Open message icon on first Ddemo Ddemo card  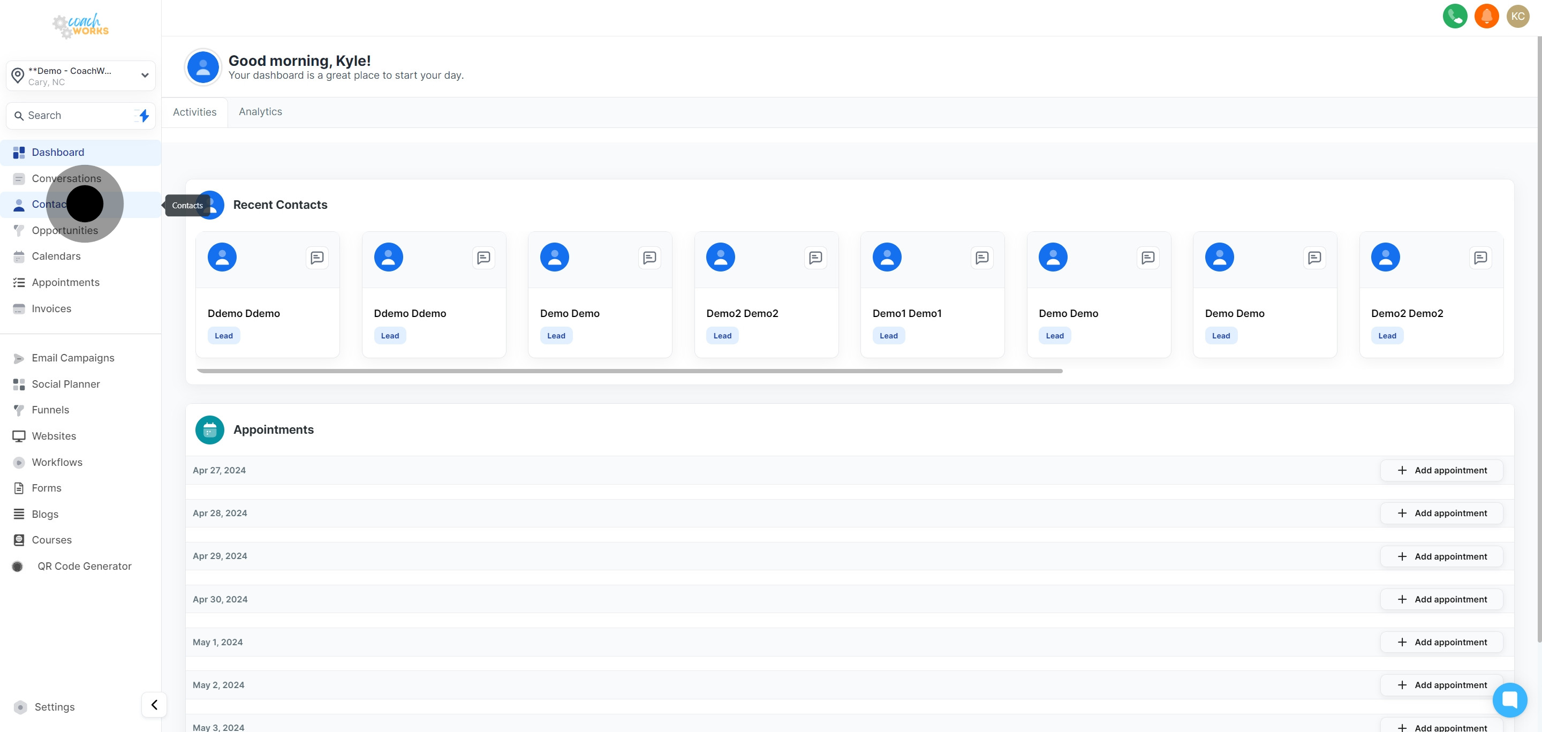(316, 258)
